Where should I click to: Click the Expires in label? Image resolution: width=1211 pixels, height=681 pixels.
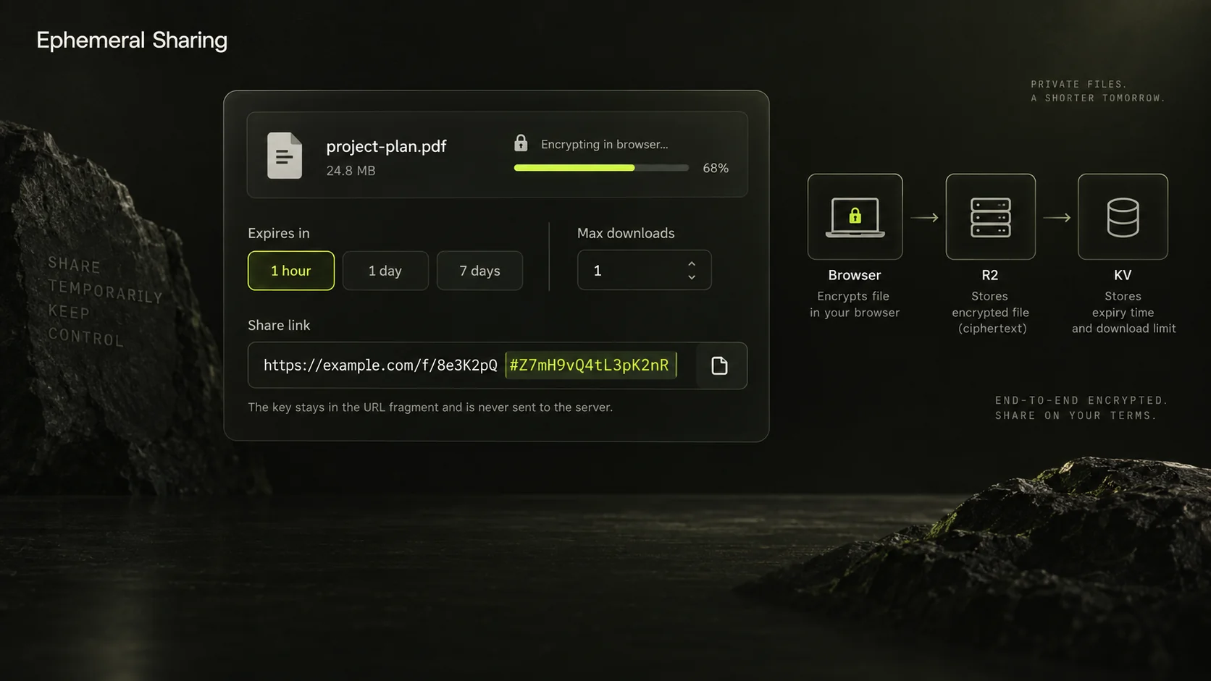[x=279, y=233]
